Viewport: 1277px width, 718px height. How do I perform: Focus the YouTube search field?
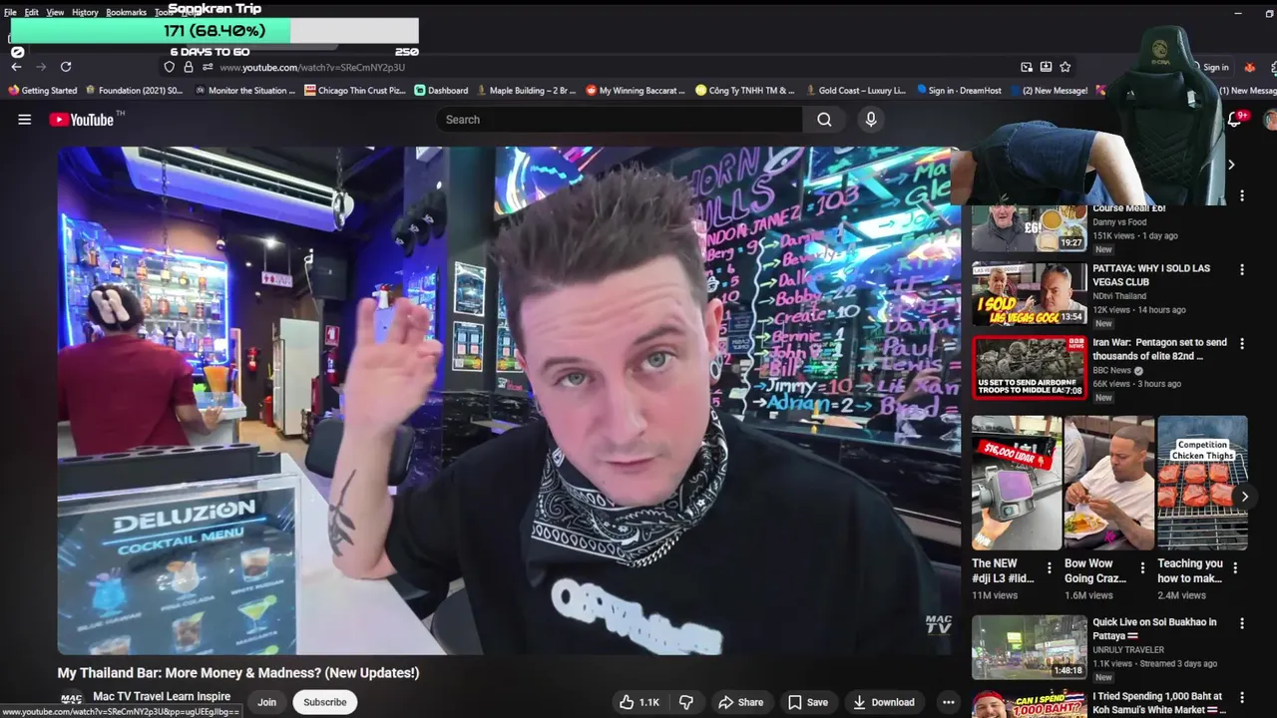click(x=619, y=120)
